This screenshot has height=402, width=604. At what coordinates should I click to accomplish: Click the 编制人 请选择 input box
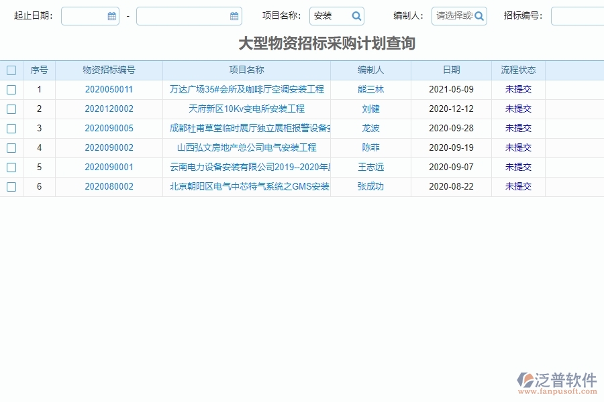coord(455,15)
